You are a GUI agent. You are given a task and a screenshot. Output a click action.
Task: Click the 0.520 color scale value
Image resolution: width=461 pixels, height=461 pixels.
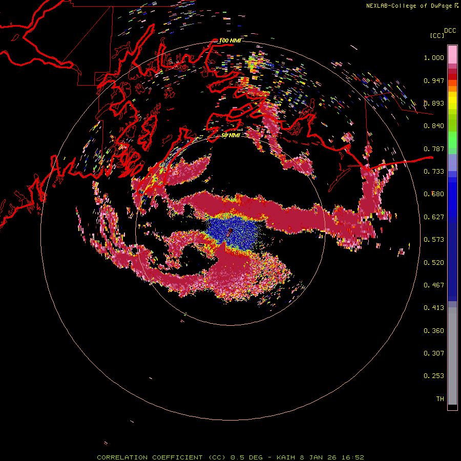click(x=434, y=263)
